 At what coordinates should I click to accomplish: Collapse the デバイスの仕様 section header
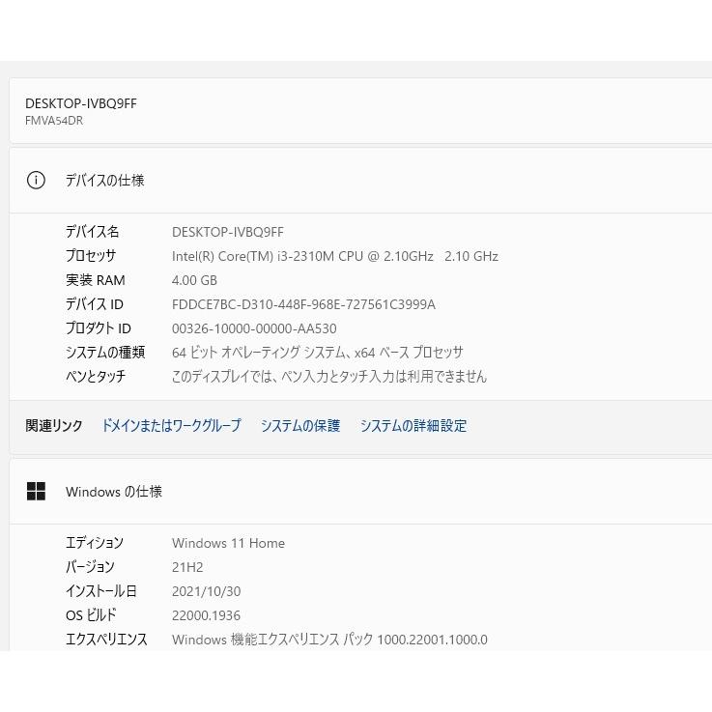tap(360, 181)
